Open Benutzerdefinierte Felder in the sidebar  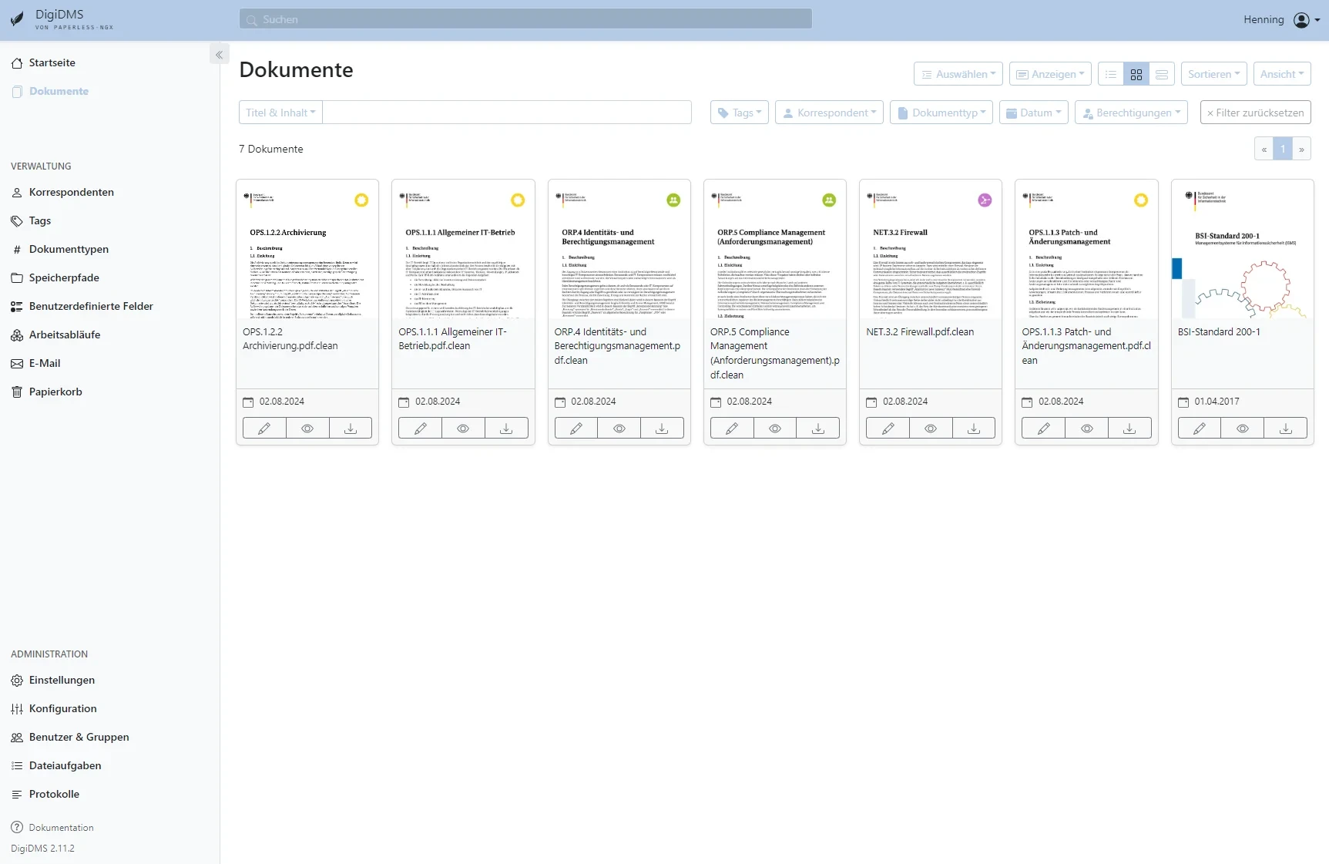[90, 306]
